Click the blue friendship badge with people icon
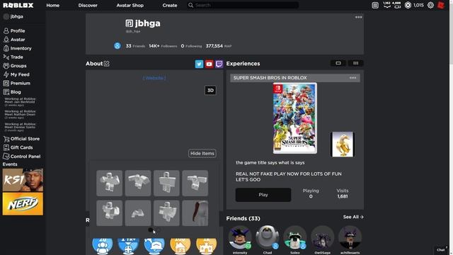The height and width of the screenshot is (255, 453). pos(103,246)
